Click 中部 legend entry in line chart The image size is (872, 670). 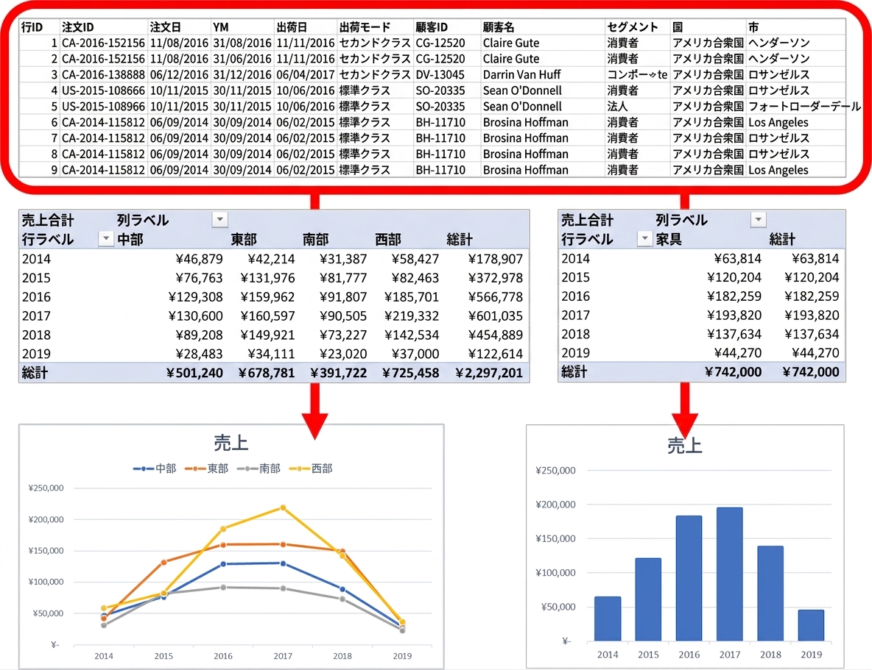pos(155,469)
